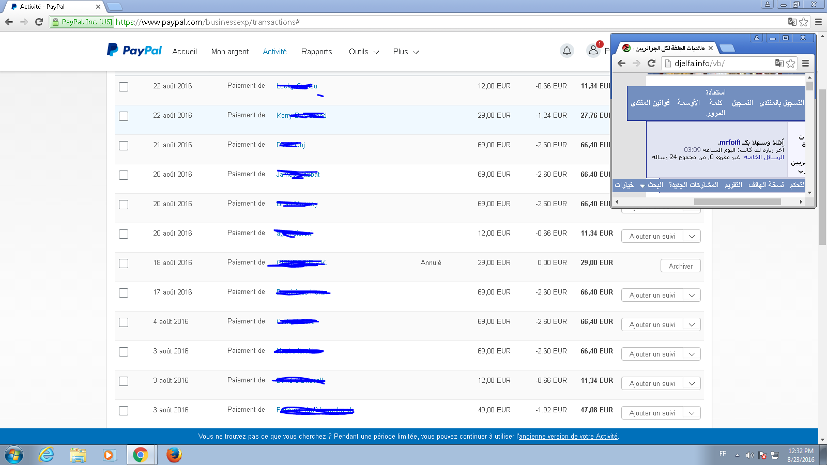Viewport: 827px width, 465px height.
Task: Expand suivi dropdown for 3 août 66,40 EUR
Action: click(692, 354)
